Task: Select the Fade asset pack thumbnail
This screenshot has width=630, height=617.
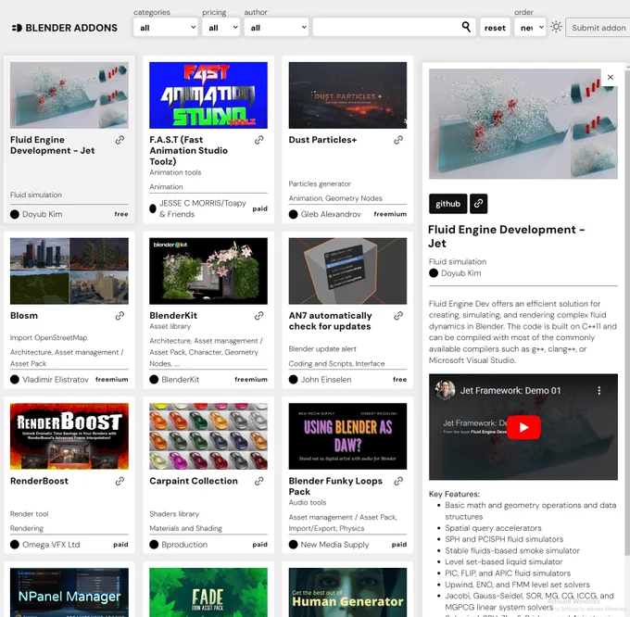Action: [x=208, y=593]
